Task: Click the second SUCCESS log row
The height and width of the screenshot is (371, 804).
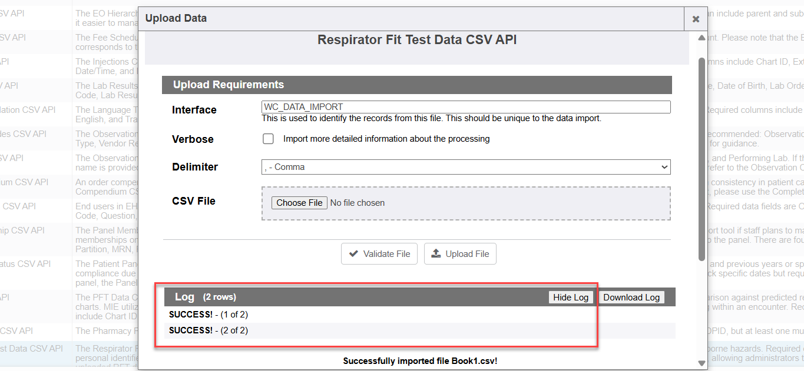Action: tap(209, 330)
